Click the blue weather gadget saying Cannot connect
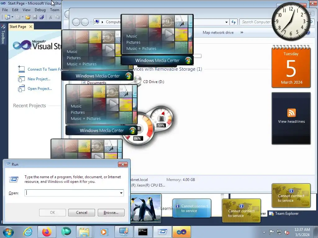 [192, 208]
